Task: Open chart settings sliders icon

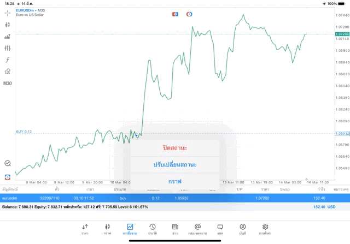Action: tap(7, 48)
